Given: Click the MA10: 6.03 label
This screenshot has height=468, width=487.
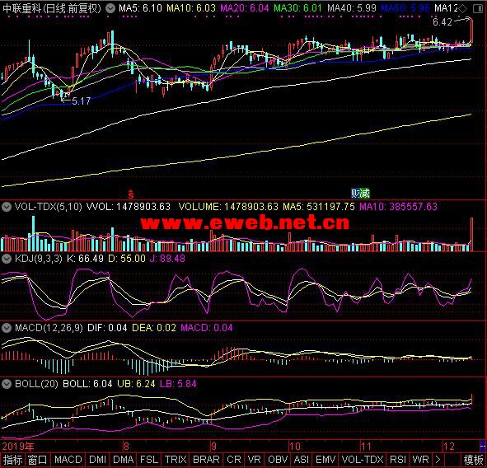Looking at the screenshot, I should (191, 8).
